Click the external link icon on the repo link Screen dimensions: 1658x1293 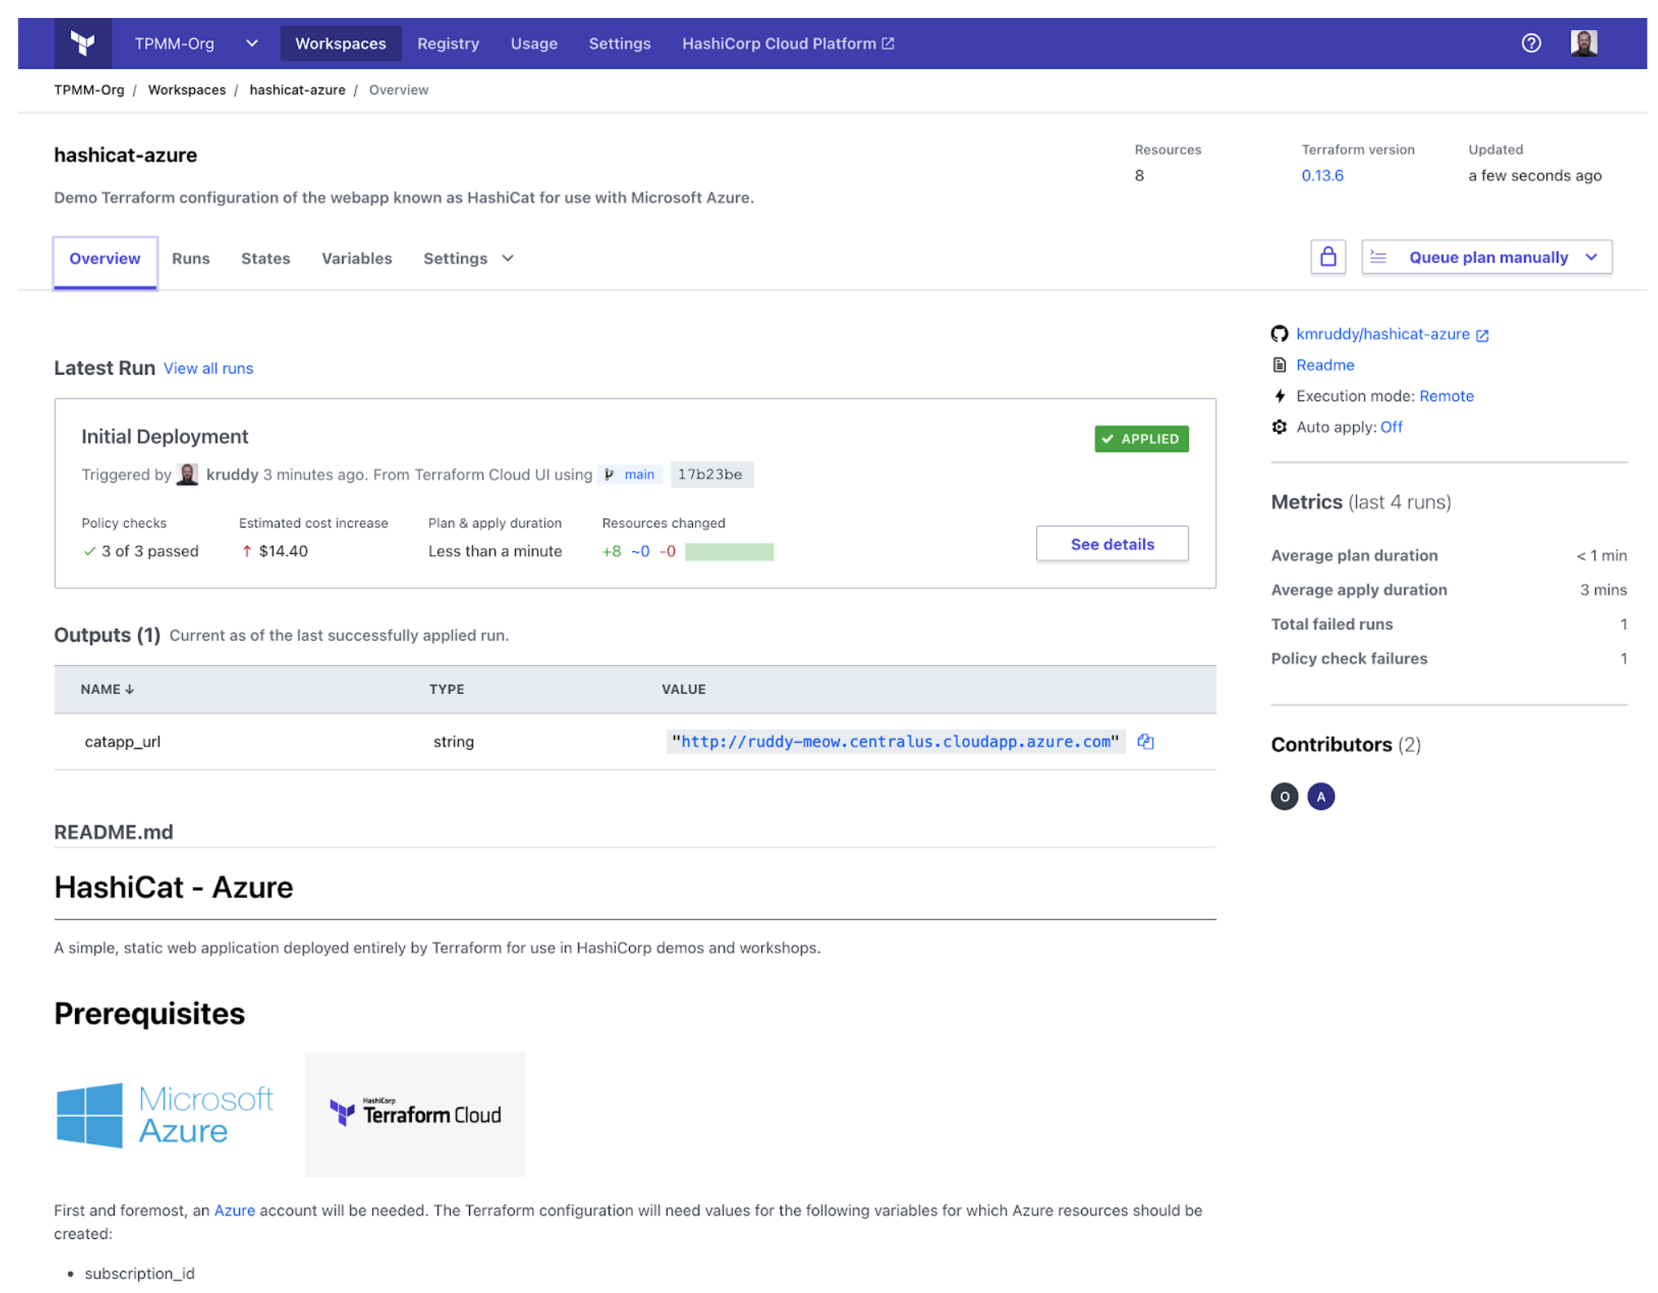coord(1483,334)
